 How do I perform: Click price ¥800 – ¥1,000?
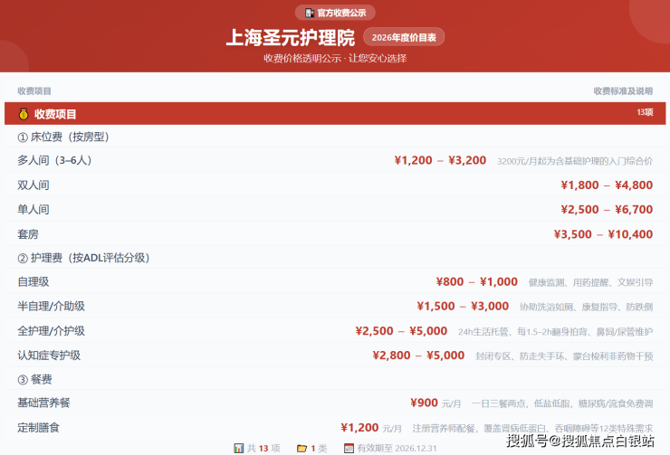point(477,281)
